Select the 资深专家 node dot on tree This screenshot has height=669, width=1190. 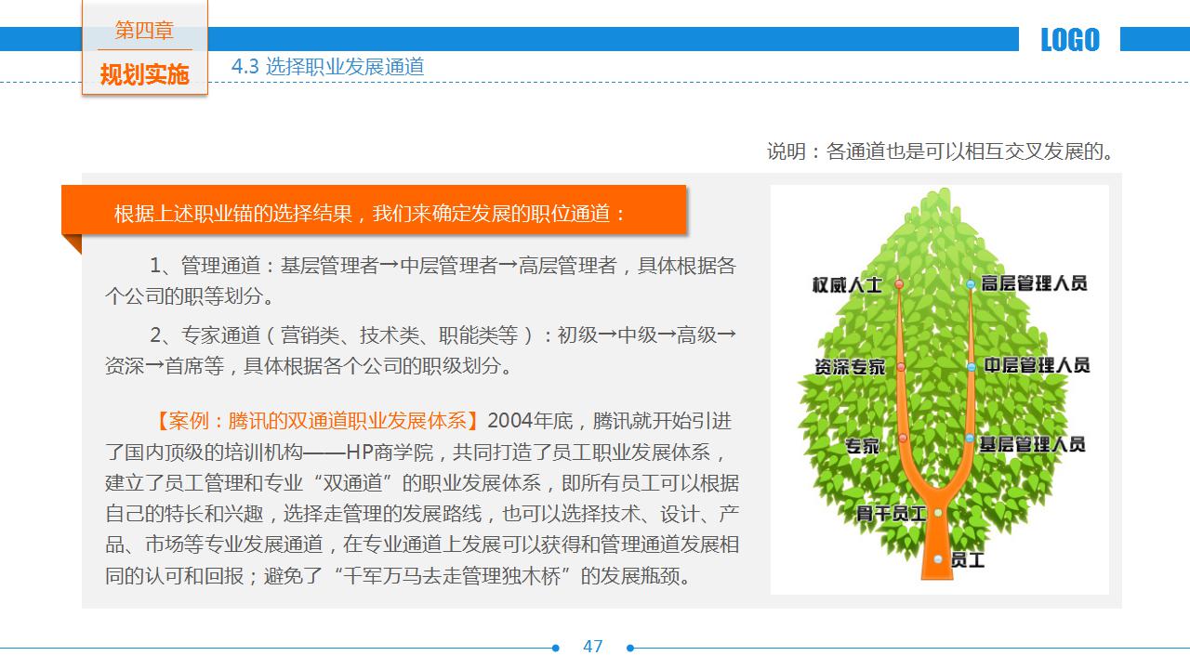[900, 367]
